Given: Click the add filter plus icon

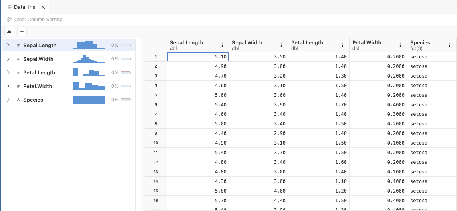Looking at the screenshot, I should point(22,32).
